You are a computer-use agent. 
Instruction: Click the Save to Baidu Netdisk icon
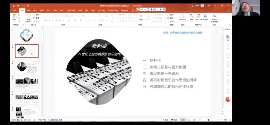pyautogui.click(x=214, y=18)
